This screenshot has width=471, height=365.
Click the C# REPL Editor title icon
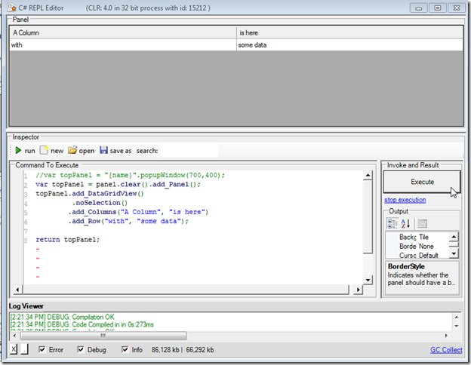pos(12,8)
